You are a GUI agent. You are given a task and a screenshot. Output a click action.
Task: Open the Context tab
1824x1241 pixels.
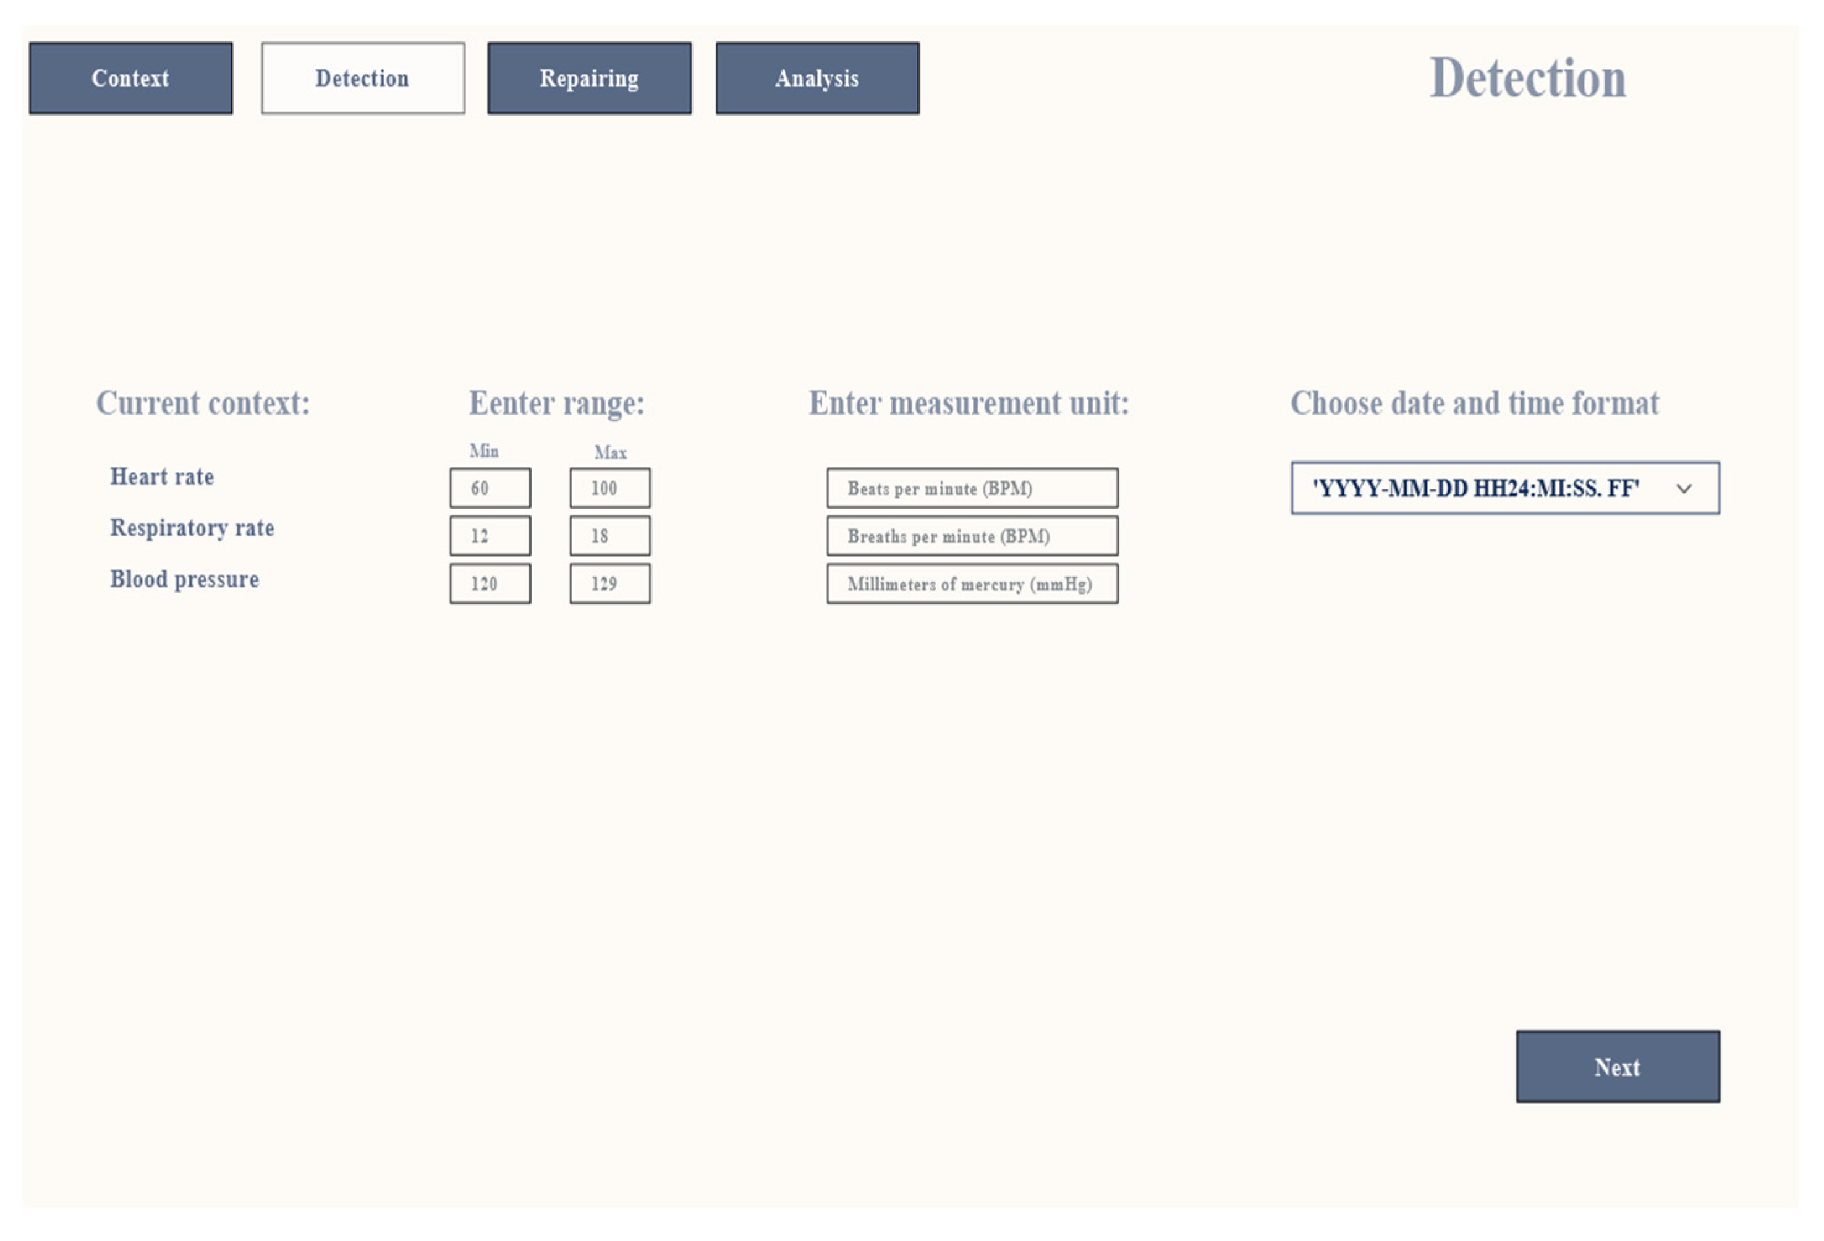(130, 78)
